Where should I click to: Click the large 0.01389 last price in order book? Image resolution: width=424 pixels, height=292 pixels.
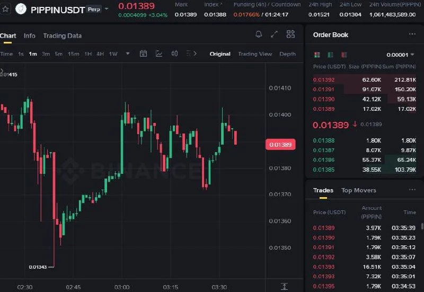tap(330, 125)
